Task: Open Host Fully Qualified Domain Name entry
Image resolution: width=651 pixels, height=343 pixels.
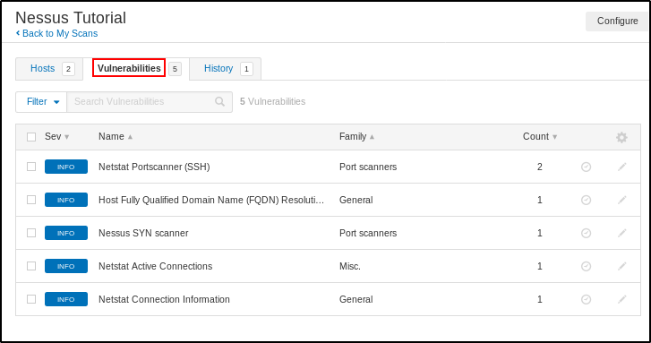Action: (x=211, y=200)
